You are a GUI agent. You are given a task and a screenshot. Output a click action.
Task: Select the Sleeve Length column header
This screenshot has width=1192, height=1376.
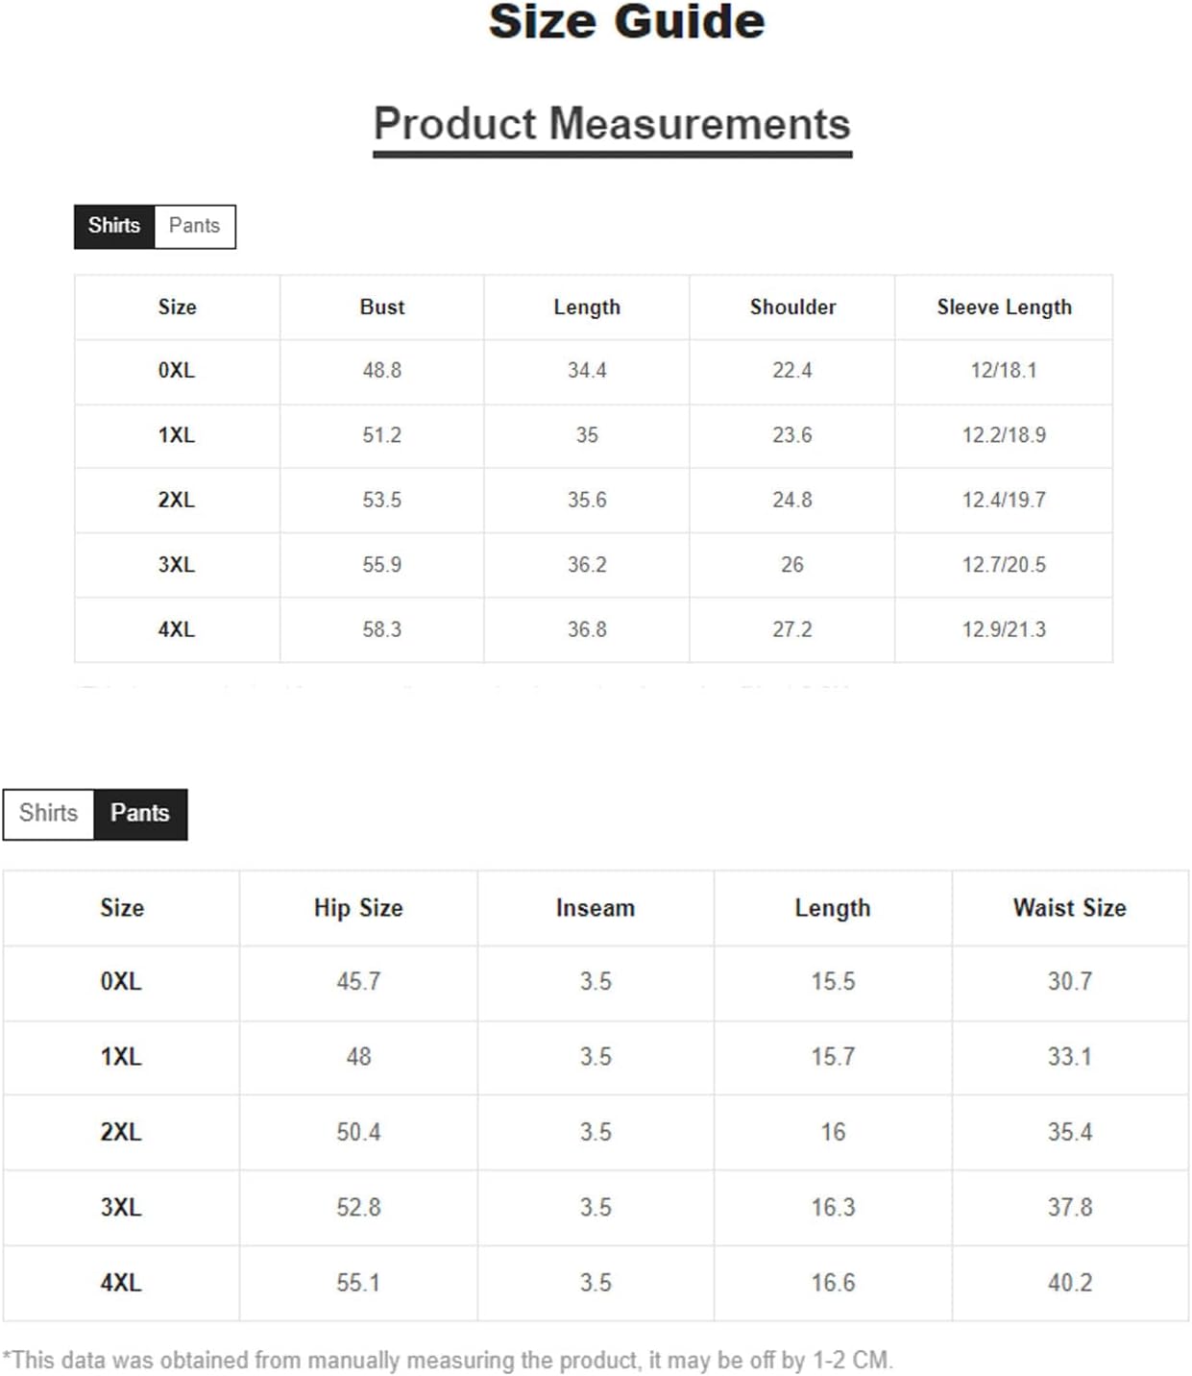(x=1004, y=307)
